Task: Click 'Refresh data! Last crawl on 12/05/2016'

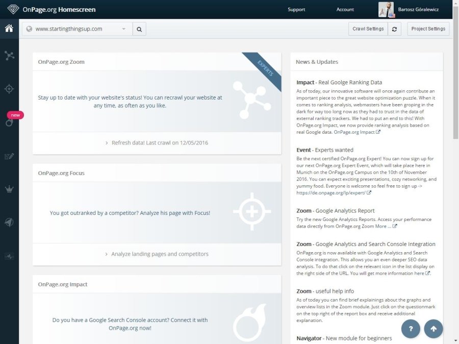Action: 160,143
